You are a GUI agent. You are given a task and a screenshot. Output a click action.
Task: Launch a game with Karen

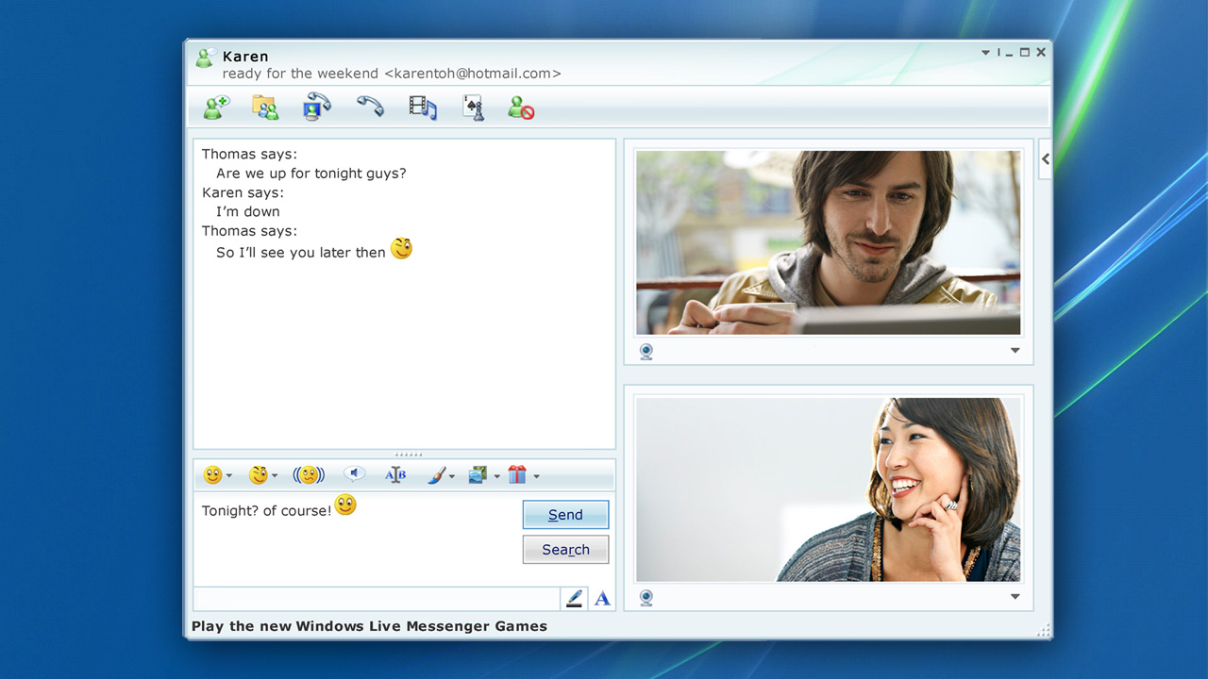[473, 107]
